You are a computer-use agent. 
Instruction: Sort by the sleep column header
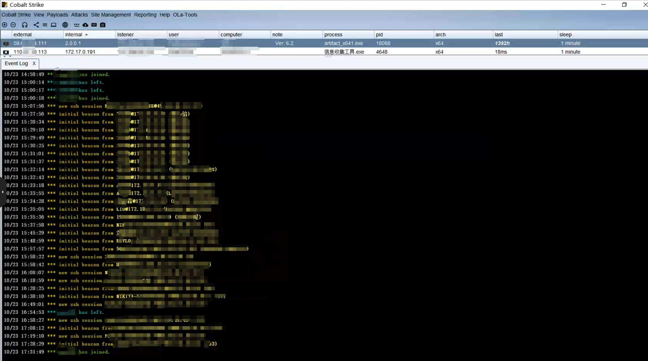603,34
